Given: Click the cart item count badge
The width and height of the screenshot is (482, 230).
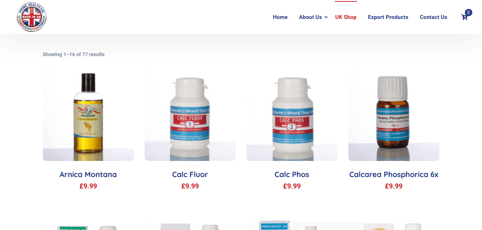Looking at the screenshot, I should point(468,13).
